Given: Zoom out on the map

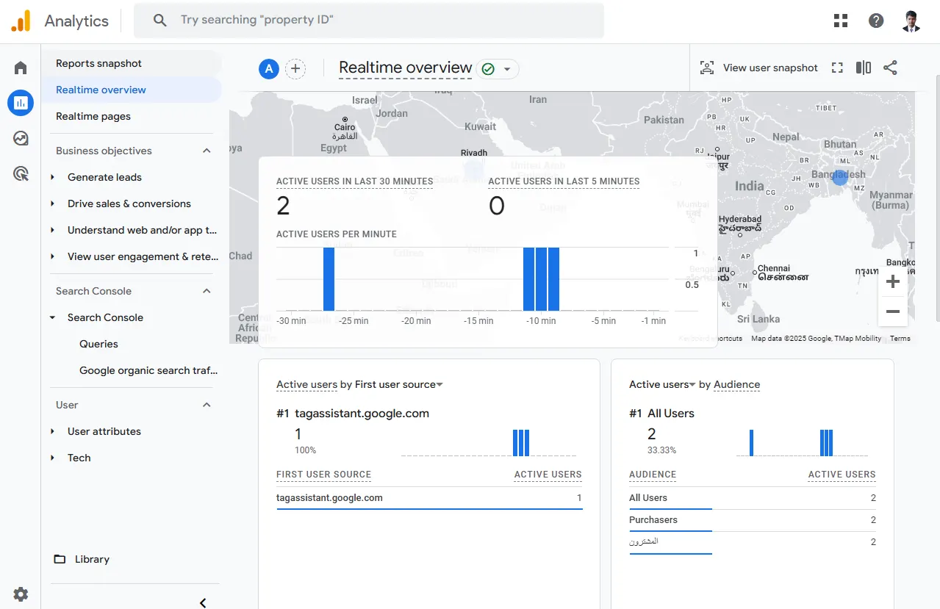Looking at the screenshot, I should (893, 311).
